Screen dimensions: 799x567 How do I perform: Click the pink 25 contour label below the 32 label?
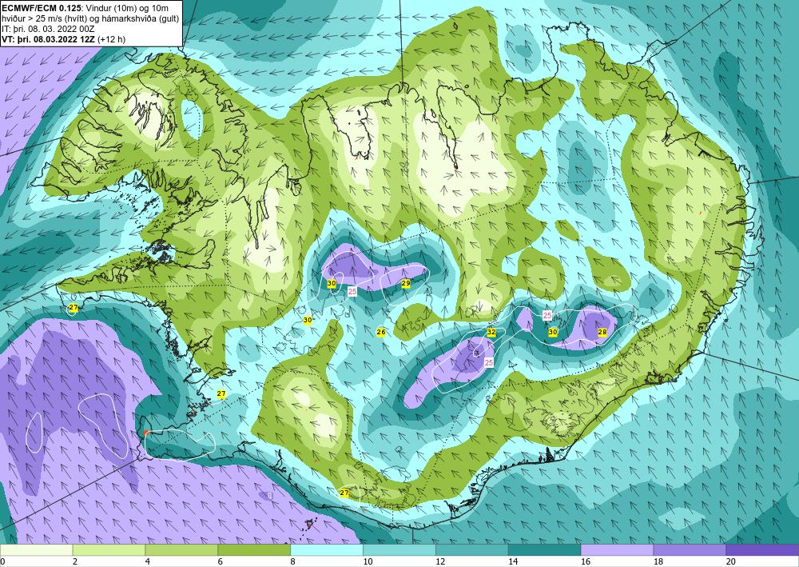489,362
